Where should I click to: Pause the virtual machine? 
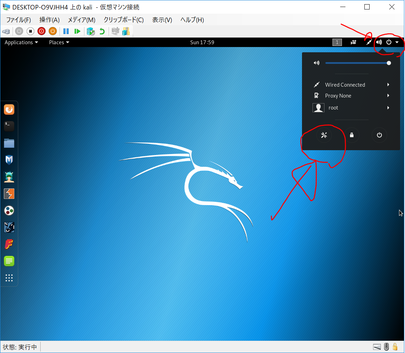66,31
